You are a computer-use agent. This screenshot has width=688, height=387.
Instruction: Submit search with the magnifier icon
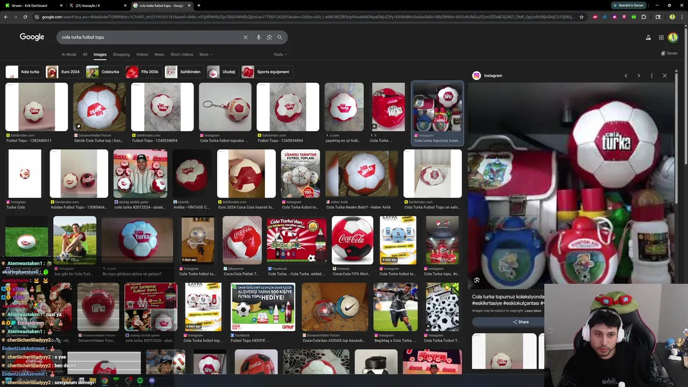279,37
